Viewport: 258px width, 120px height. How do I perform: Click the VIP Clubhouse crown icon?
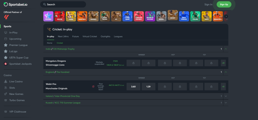tap(6, 112)
